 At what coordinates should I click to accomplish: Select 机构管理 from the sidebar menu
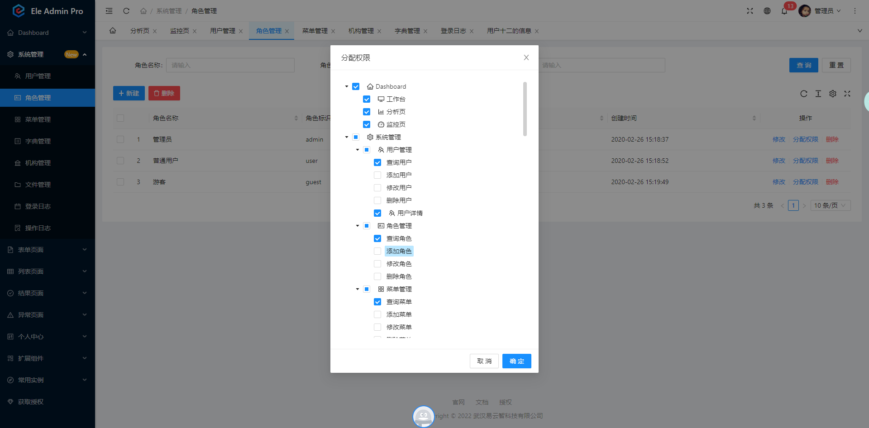click(37, 162)
